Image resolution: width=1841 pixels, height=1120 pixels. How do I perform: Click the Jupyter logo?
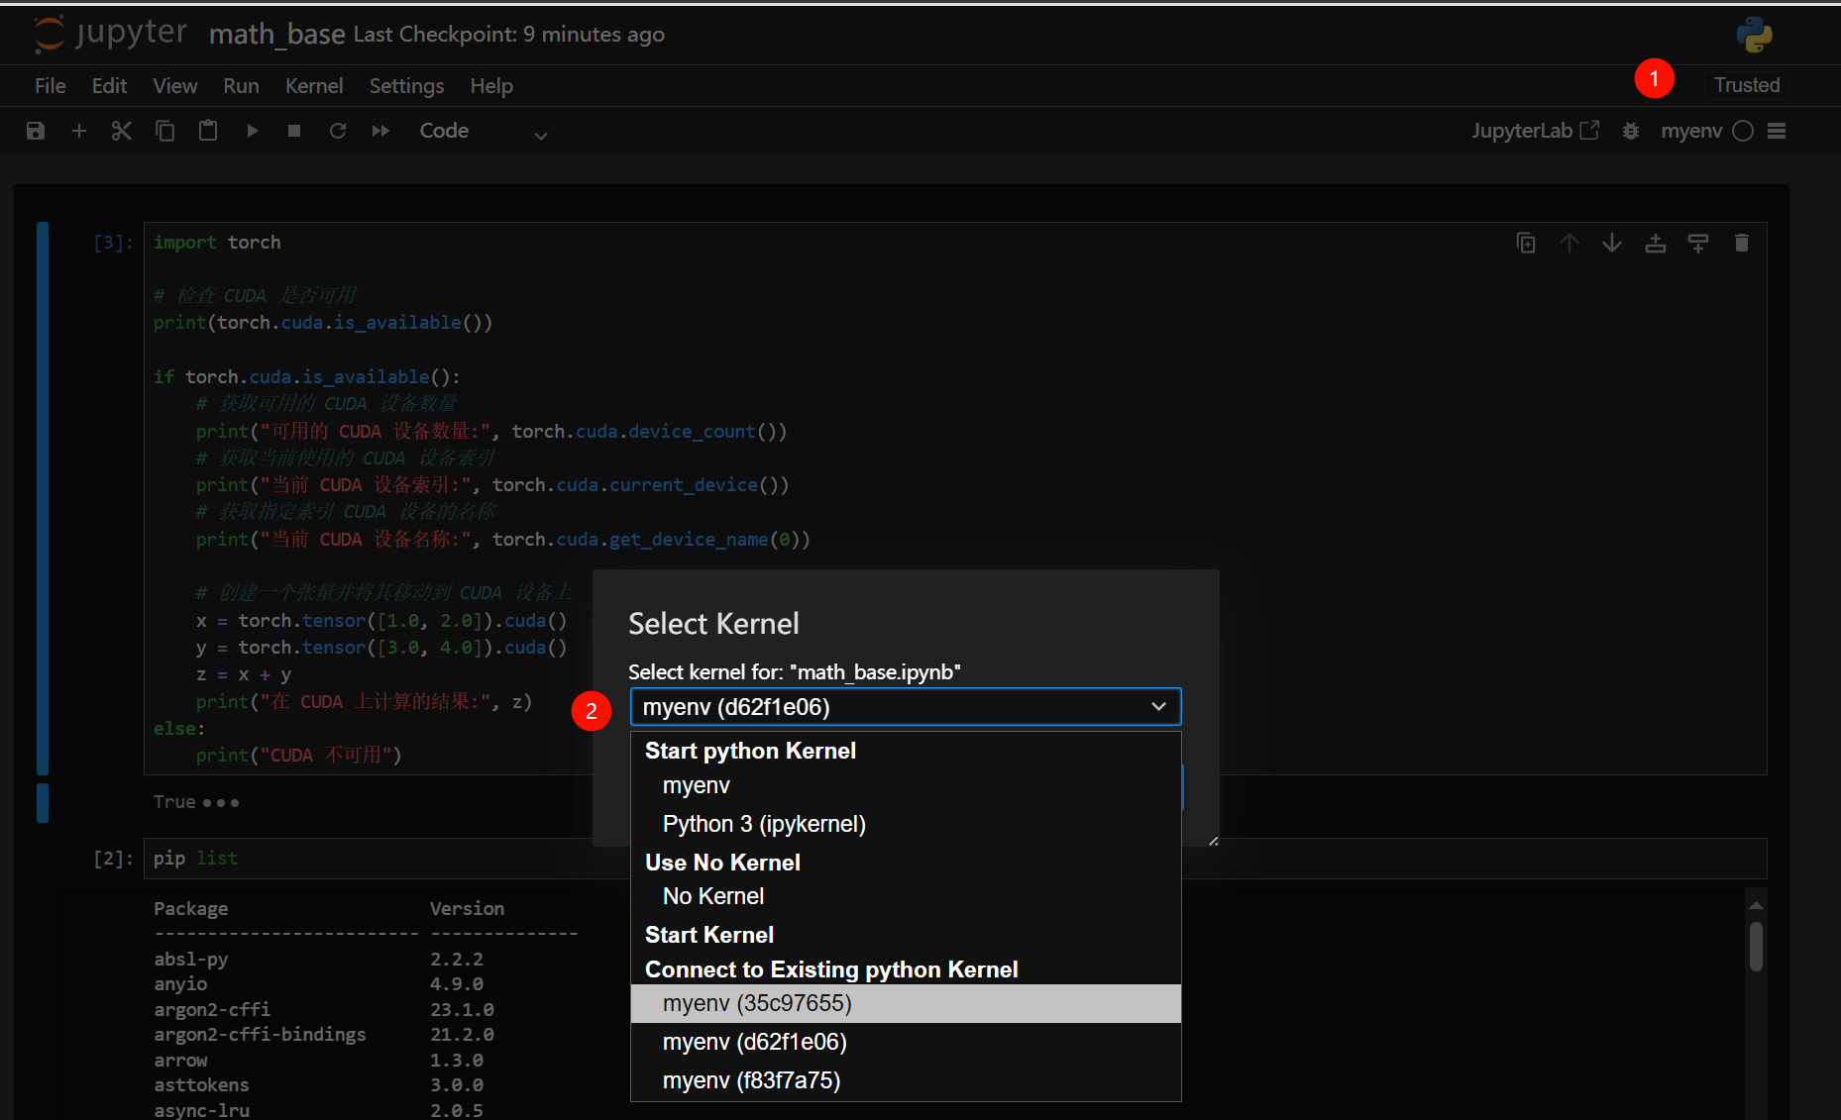click(110, 34)
